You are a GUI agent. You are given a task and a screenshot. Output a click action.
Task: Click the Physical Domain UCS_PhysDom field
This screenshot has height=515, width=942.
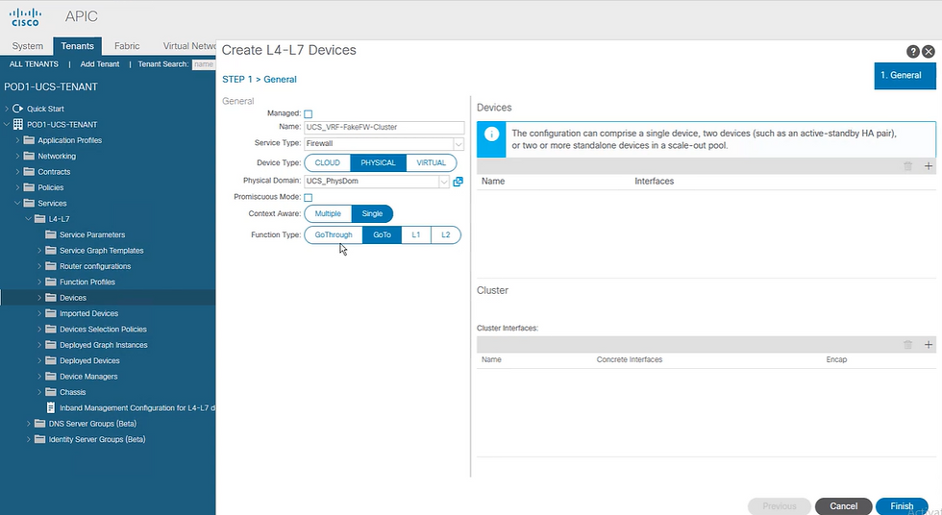tap(371, 182)
